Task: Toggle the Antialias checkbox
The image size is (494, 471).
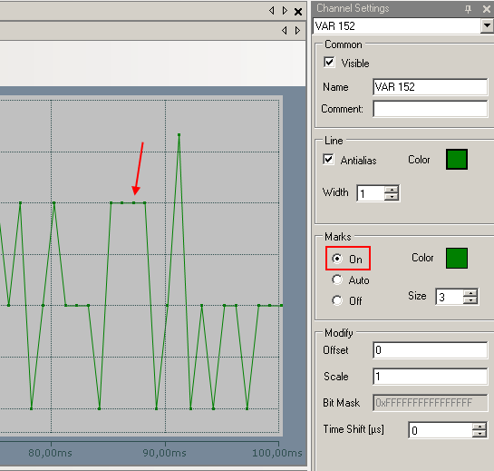Action: [328, 160]
